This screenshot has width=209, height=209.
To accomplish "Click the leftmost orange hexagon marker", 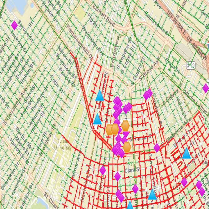I will pos(109,129).
